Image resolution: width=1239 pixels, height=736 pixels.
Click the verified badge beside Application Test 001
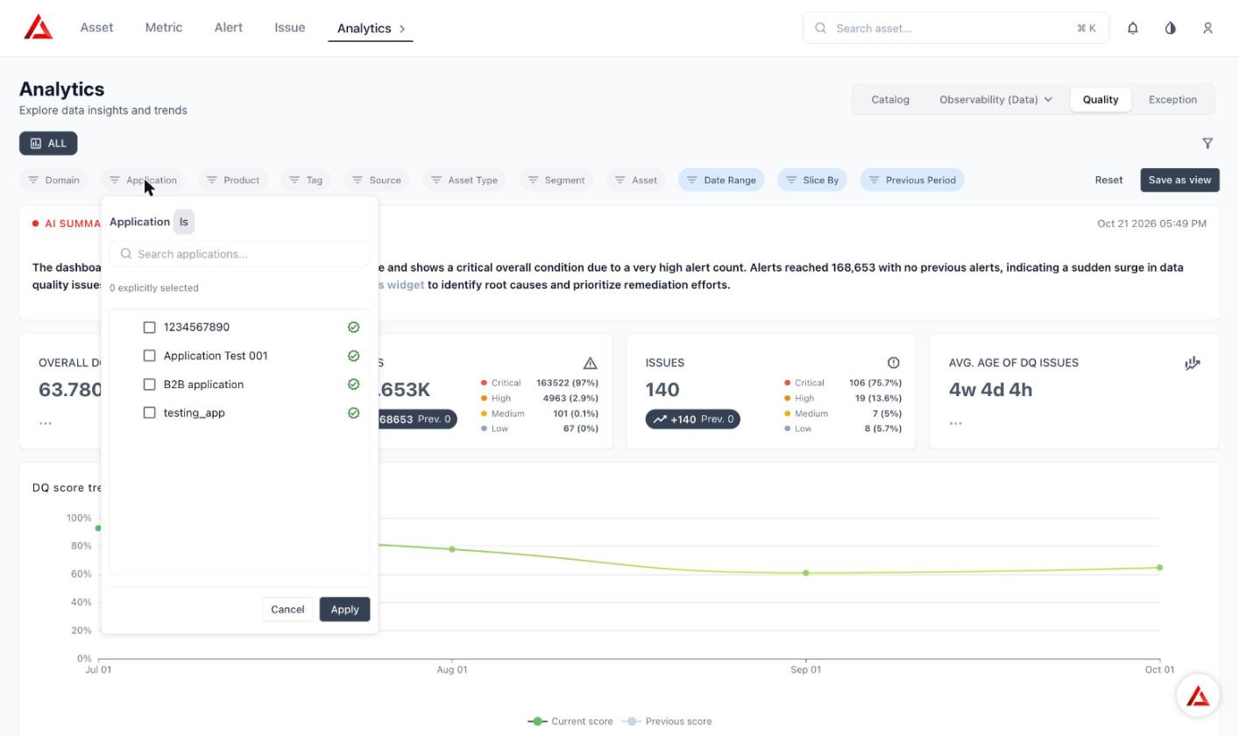(353, 356)
